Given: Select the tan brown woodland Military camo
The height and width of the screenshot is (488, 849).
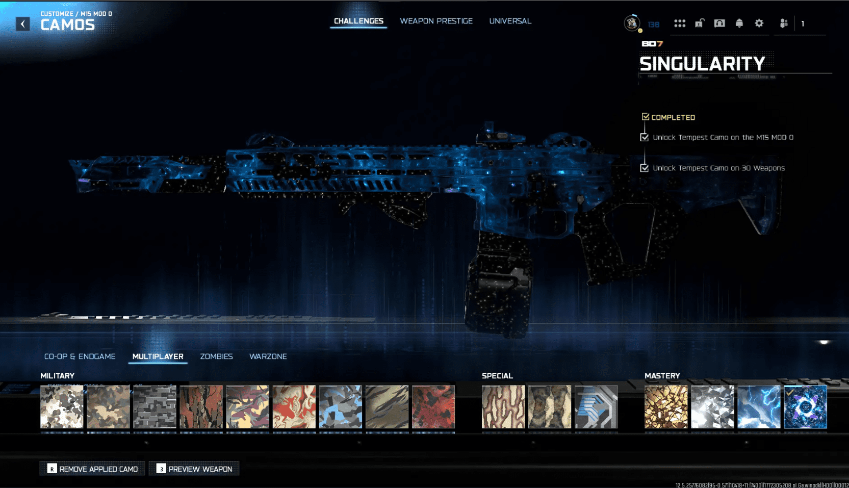Looking at the screenshot, I should coord(108,406).
